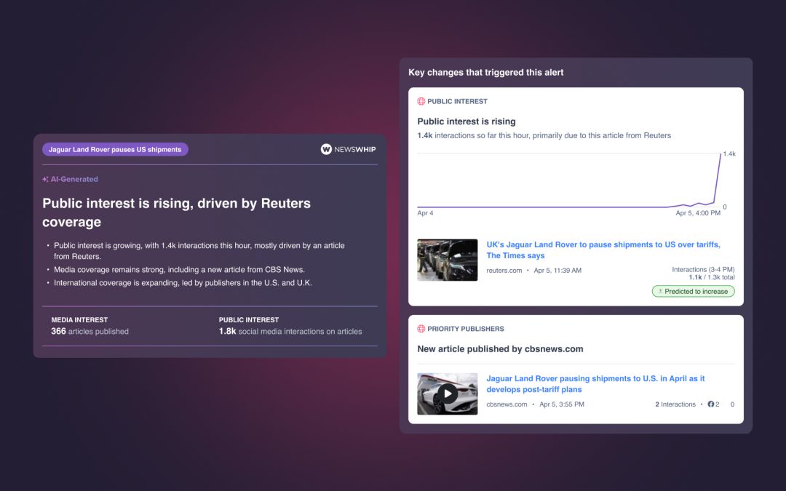
Task: Click the Facebook icon in CBS interactions
Action: coord(711,404)
